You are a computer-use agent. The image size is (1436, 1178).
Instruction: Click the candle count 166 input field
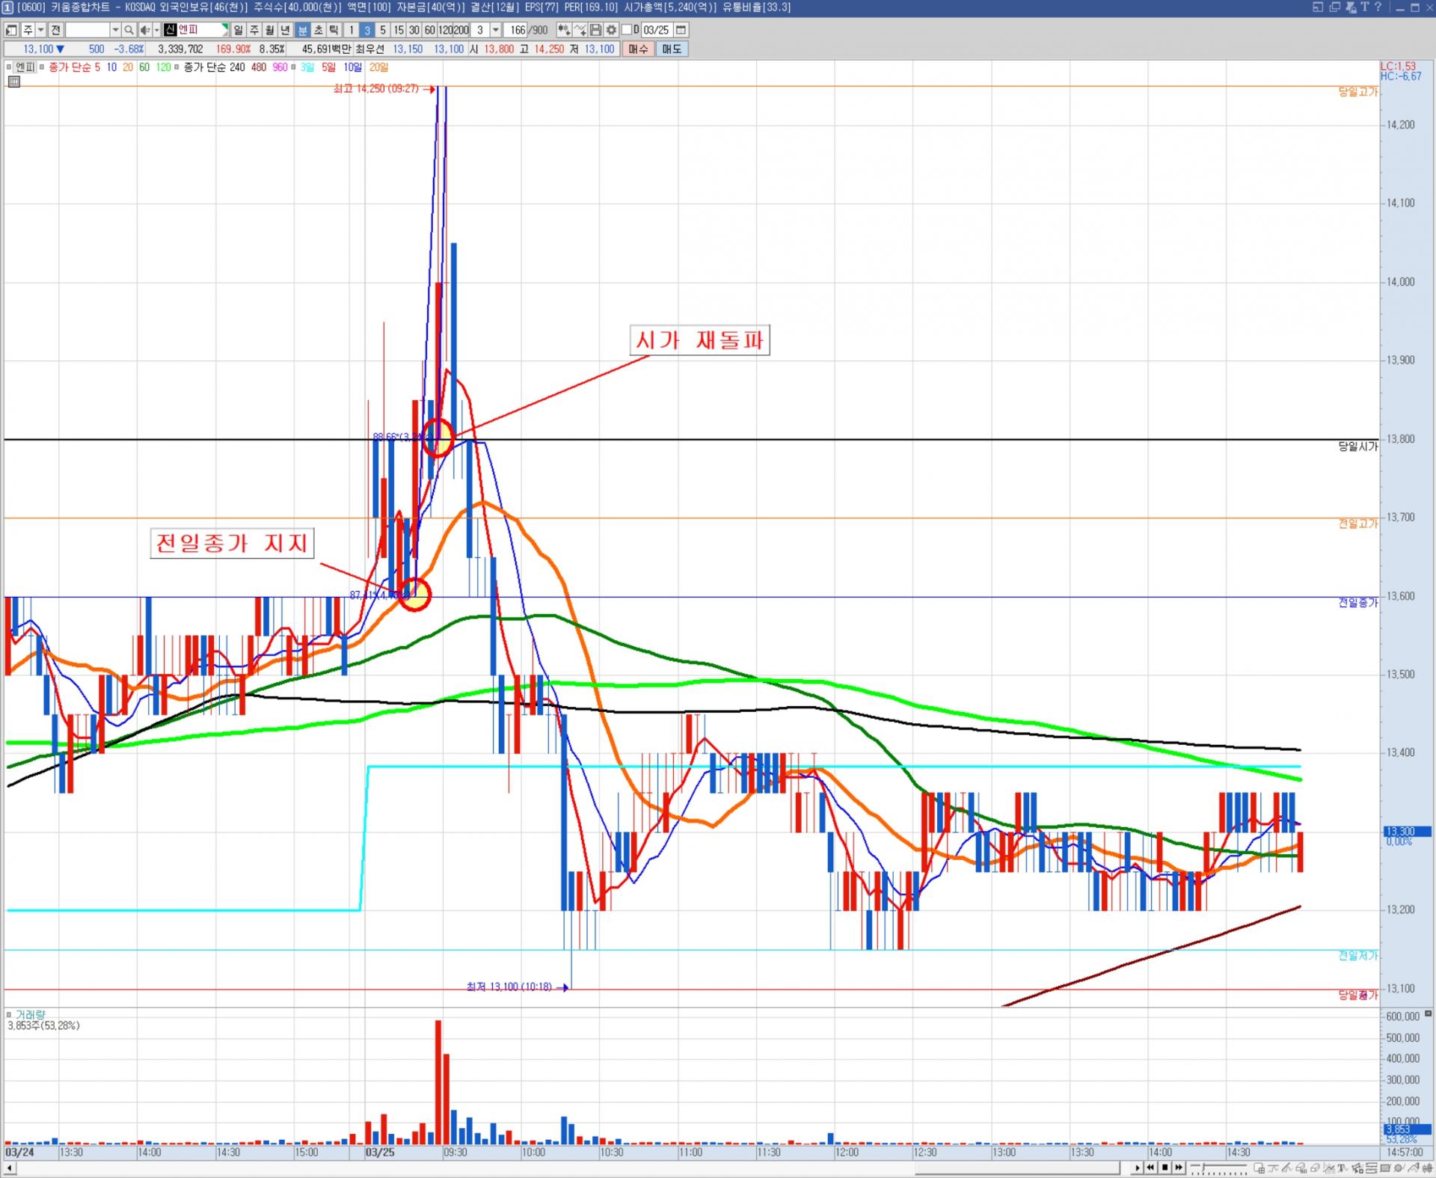[x=518, y=30]
